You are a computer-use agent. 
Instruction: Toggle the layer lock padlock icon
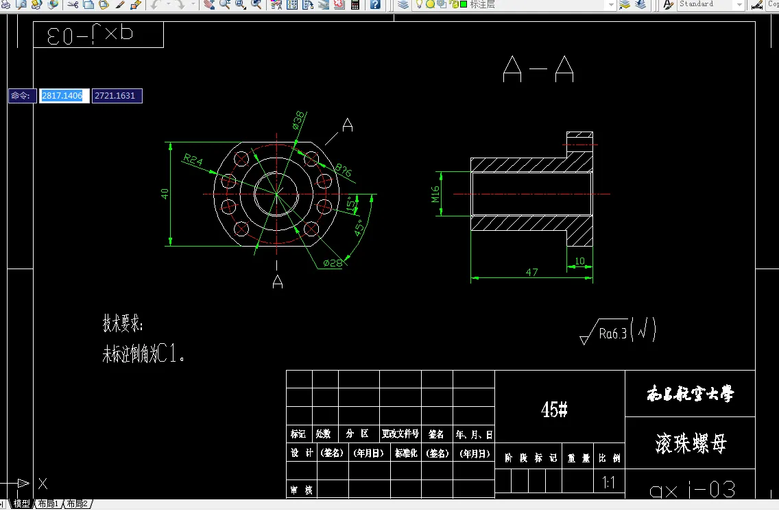(453, 5)
